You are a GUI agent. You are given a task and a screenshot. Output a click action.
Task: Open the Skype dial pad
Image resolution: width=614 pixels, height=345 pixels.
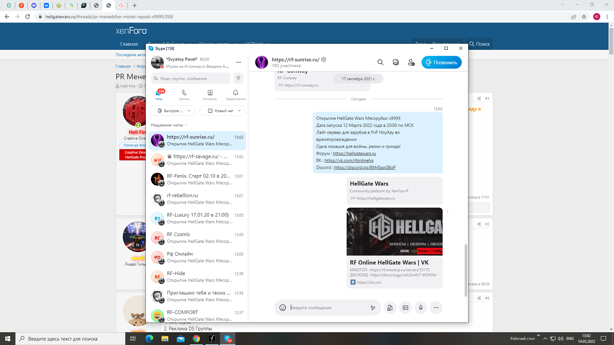238,78
